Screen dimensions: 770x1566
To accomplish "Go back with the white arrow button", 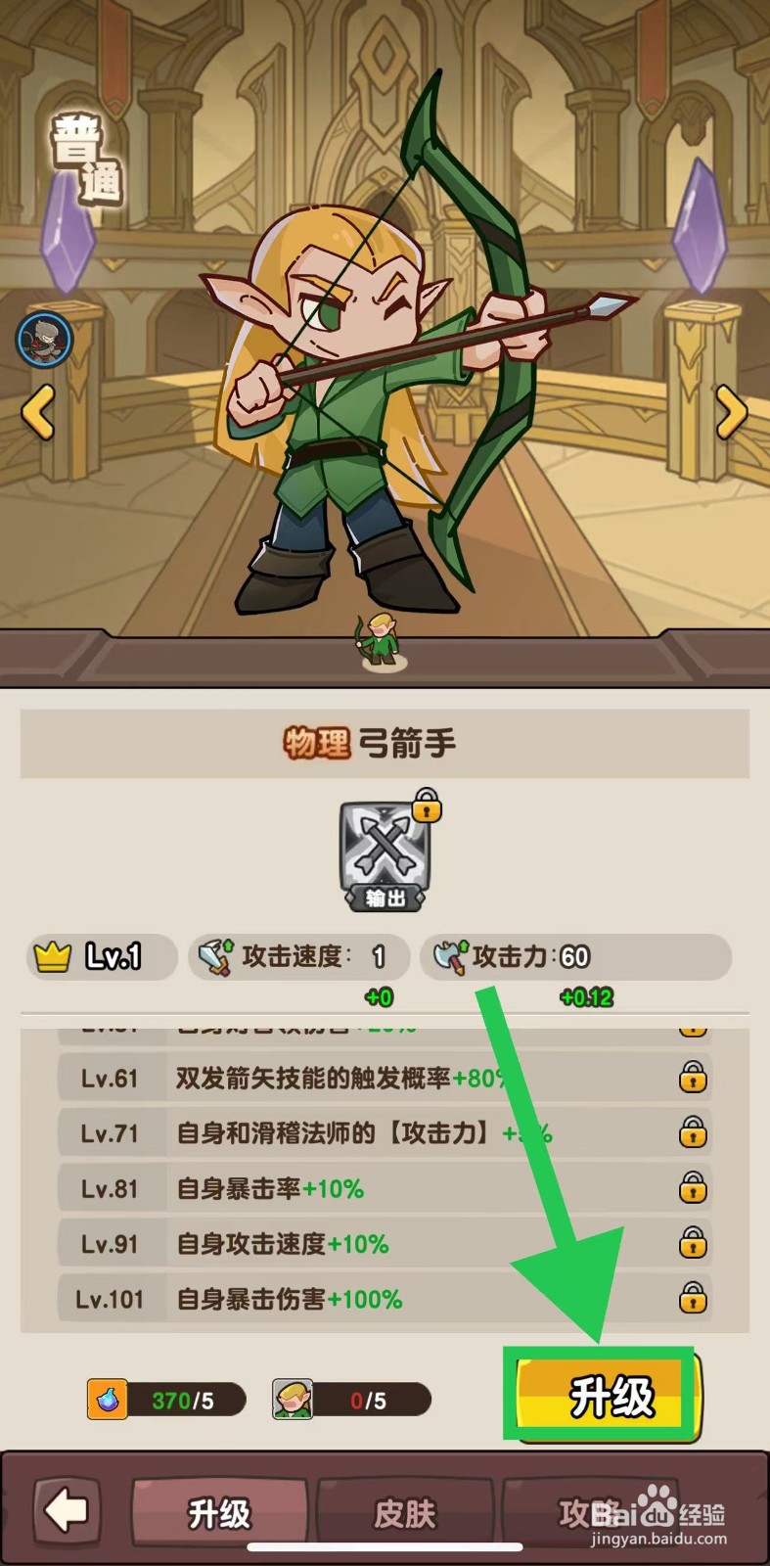I will coord(68,1512).
